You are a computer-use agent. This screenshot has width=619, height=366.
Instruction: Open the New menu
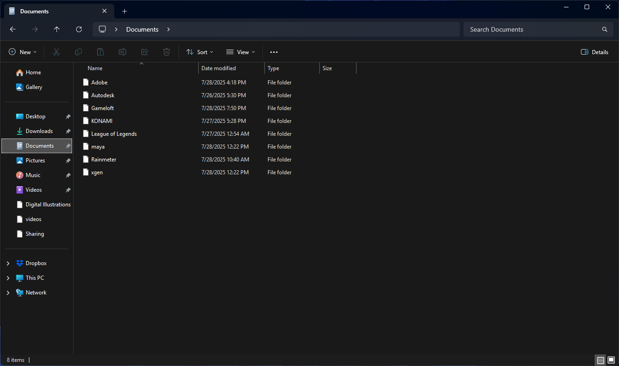click(x=22, y=52)
